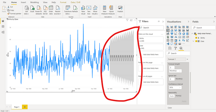Switch to the Insert tab
The width and height of the screenshot is (216, 112).
23,2
